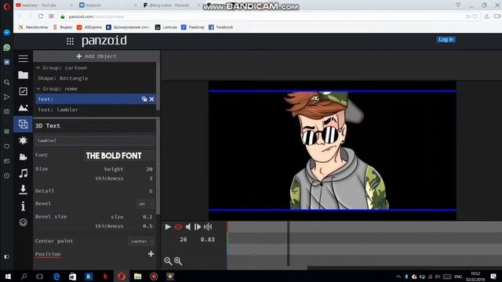Step to the next frame
This screenshot has width=502, height=282.
coord(198,226)
